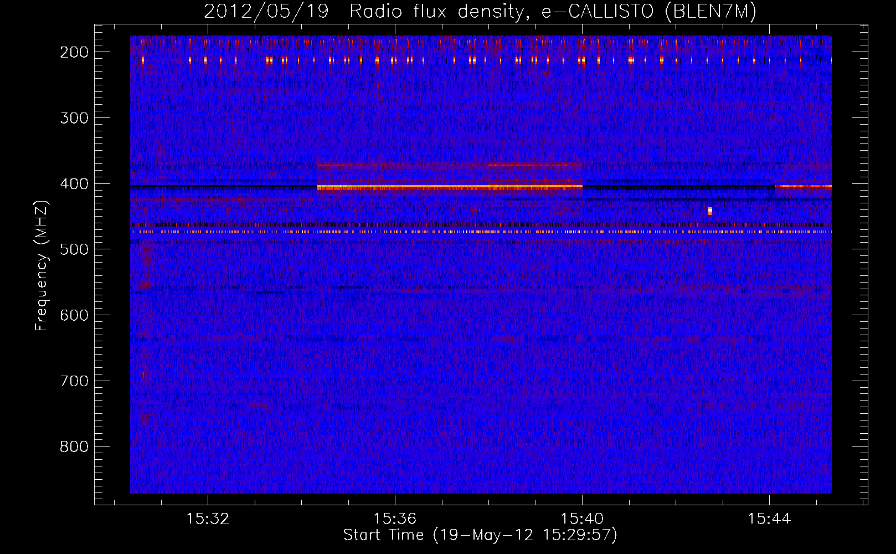Screen dimensions: 896x554
Task: Select the 600 frequency tick label
Action: pos(74,315)
